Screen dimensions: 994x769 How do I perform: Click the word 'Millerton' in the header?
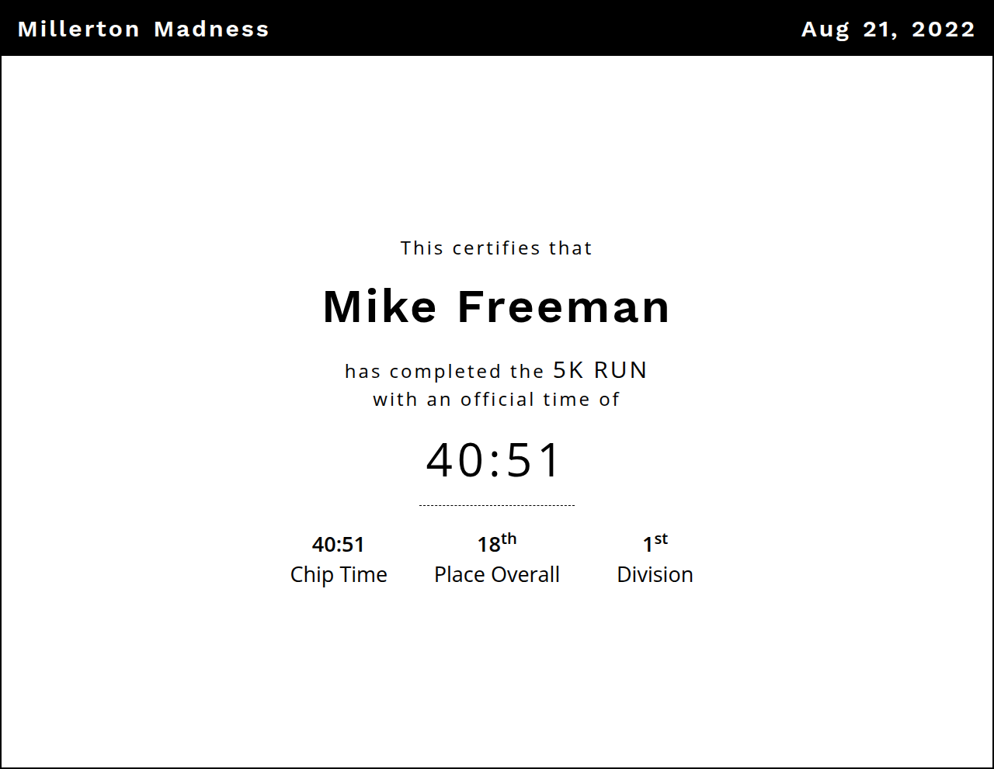pyautogui.click(x=78, y=29)
